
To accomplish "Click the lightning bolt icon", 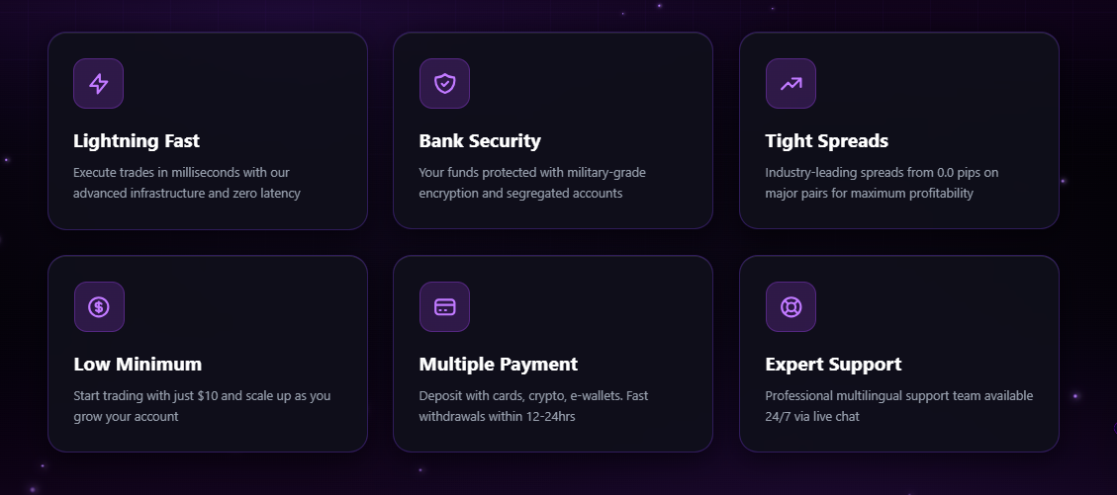I will pos(98,83).
